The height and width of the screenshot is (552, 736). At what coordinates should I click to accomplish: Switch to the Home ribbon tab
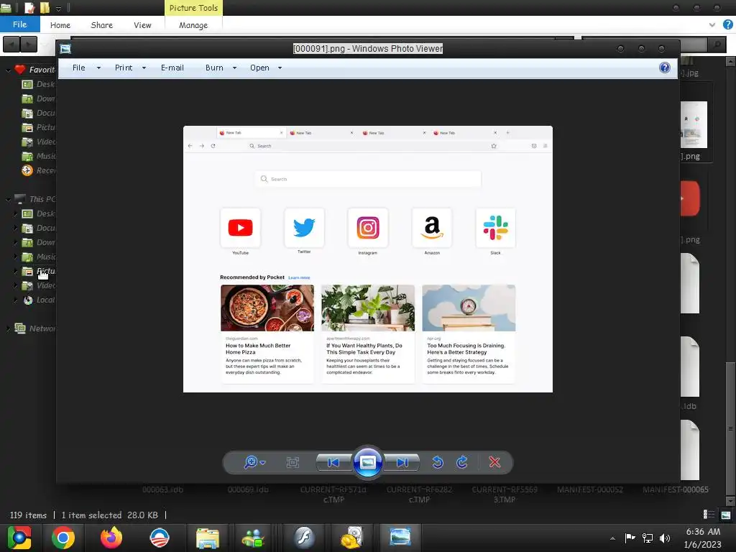tap(60, 25)
